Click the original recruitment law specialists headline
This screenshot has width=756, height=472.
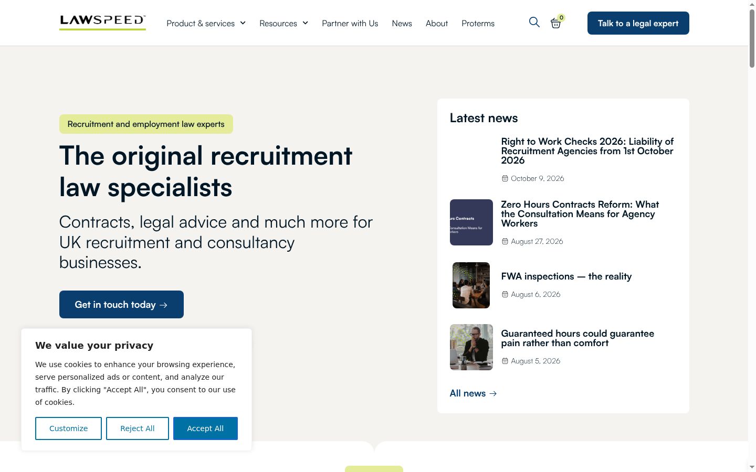click(206, 171)
